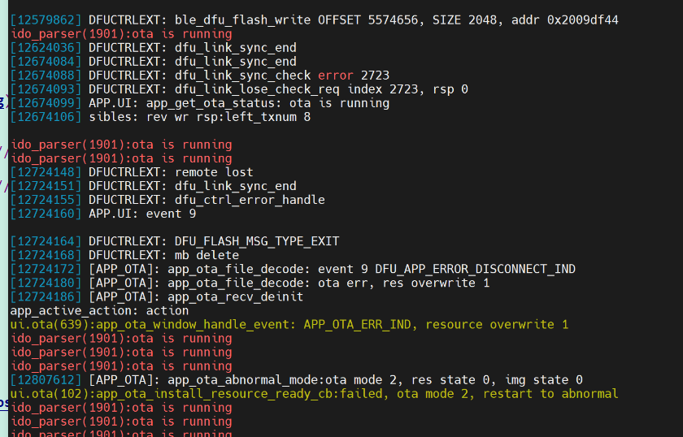This screenshot has width=683, height=437.
Task: Select DFU_APP_ERROR_DISCONNECT_IND in the log
Action: click(475, 270)
